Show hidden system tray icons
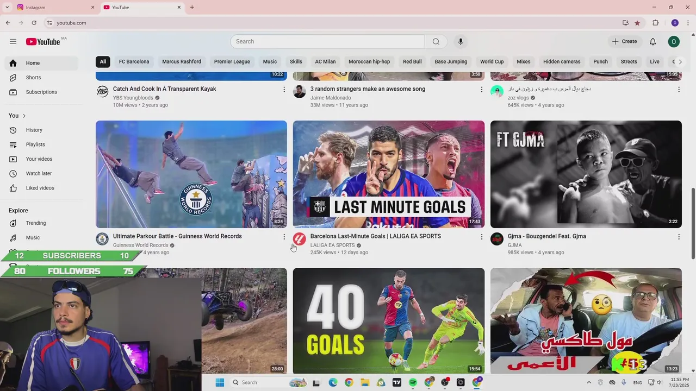Image resolution: width=696 pixels, height=391 pixels. tap(588, 382)
